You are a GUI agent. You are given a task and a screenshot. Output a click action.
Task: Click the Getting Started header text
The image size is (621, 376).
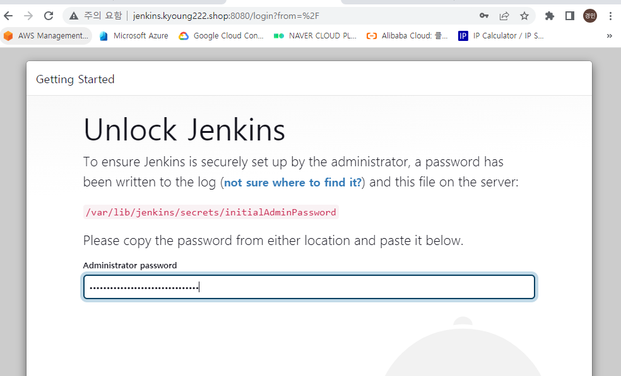75,79
